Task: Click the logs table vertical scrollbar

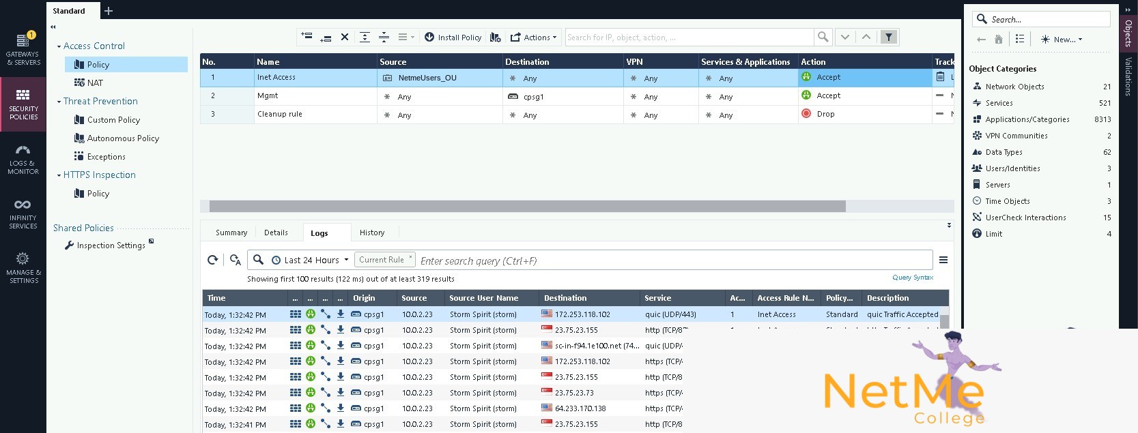Action: (944, 321)
